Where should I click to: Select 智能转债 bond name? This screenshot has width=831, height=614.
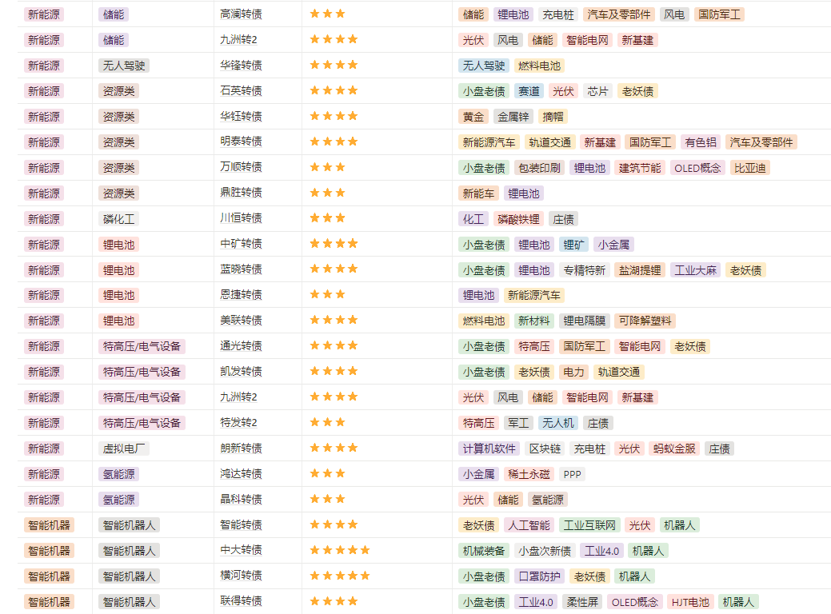point(241,525)
